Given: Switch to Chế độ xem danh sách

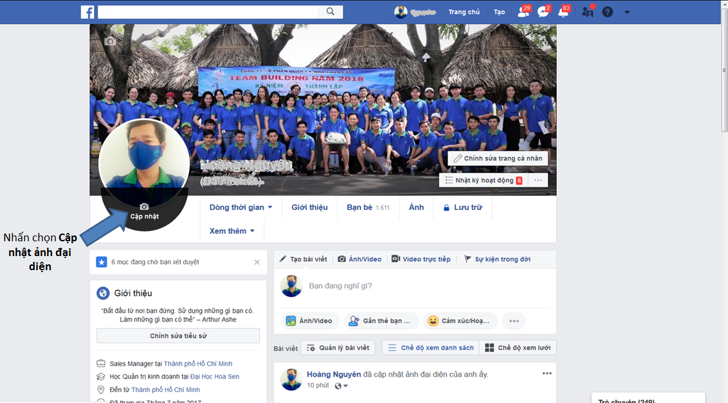Looking at the screenshot, I should point(431,348).
